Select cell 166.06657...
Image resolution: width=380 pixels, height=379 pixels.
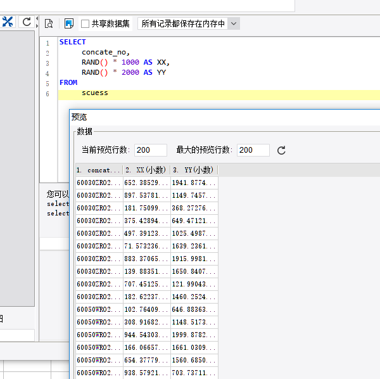(x=147, y=348)
